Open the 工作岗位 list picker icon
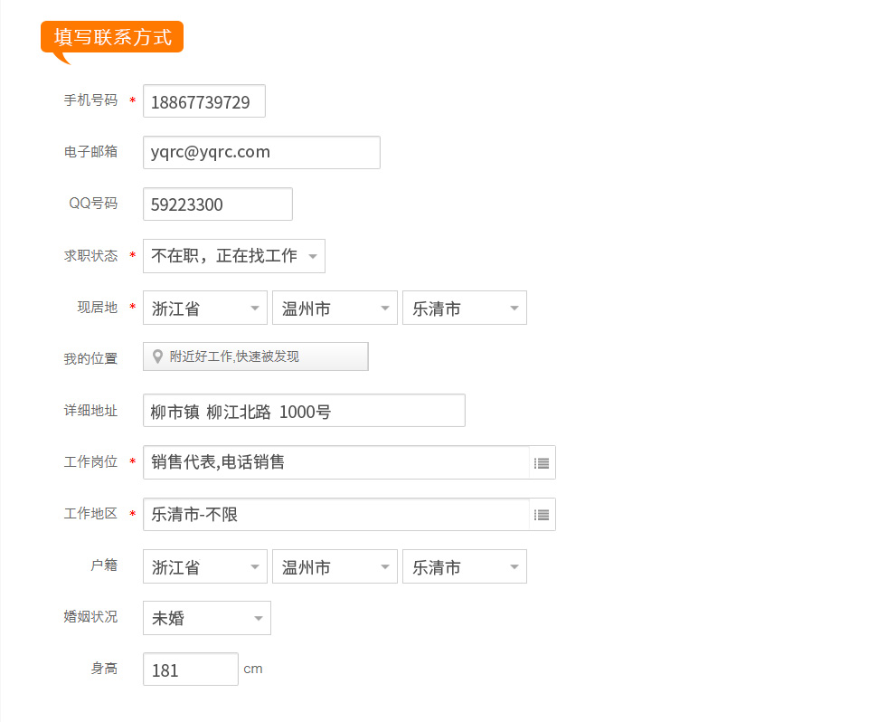The width and height of the screenshot is (887, 722). point(542,463)
